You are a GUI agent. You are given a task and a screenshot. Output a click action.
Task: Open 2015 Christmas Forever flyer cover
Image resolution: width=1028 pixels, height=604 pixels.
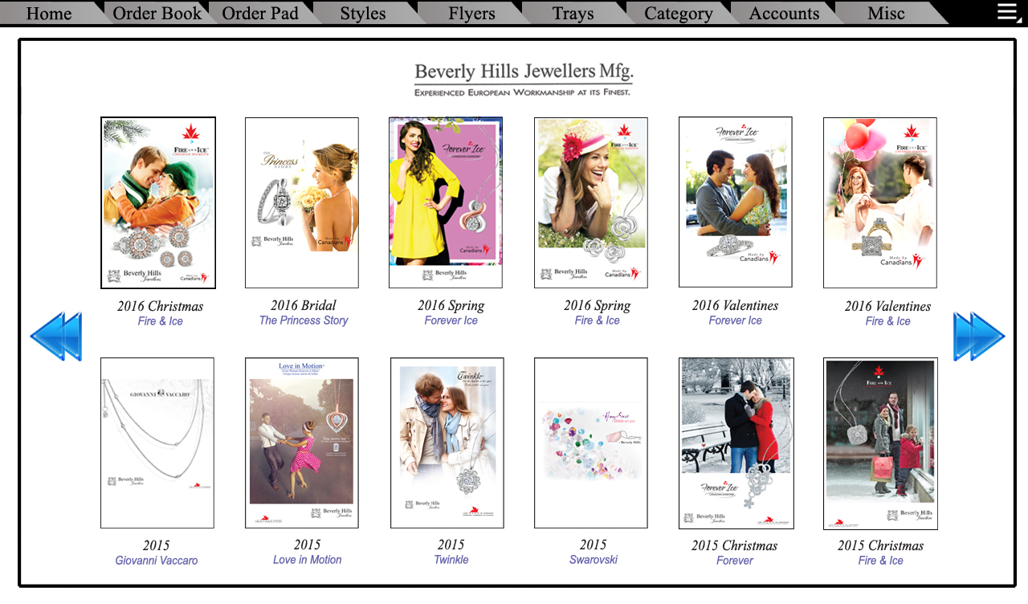[736, 443]
